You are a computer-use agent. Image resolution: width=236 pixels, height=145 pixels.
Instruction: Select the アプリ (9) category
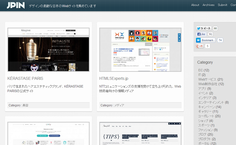(205, 88)
